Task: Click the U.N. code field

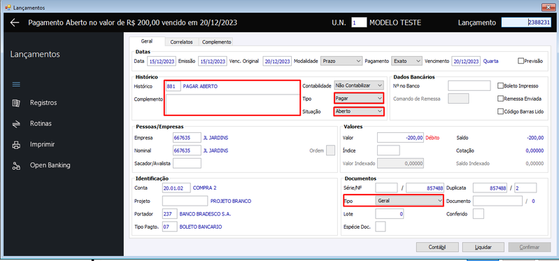Action: [359, 22]
